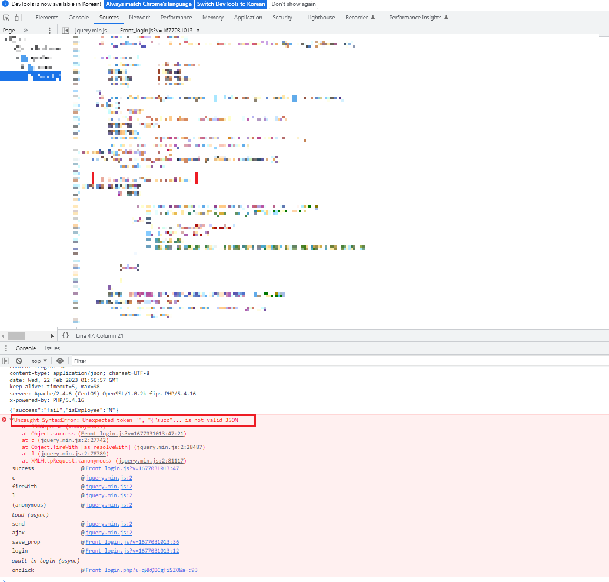Click the Don't show again button

tap(293, 4)
